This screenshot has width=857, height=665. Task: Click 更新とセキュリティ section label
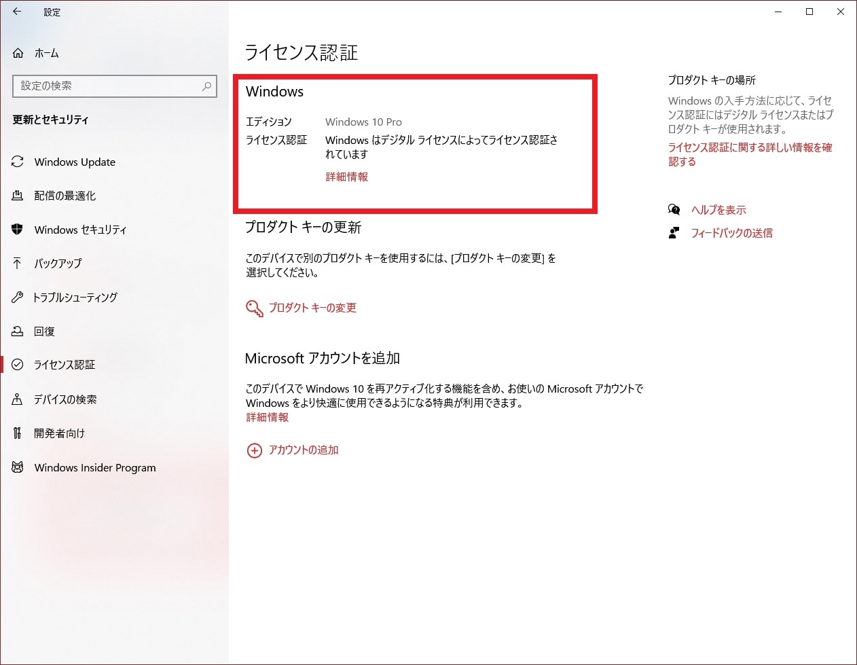(x=51, y=120)
